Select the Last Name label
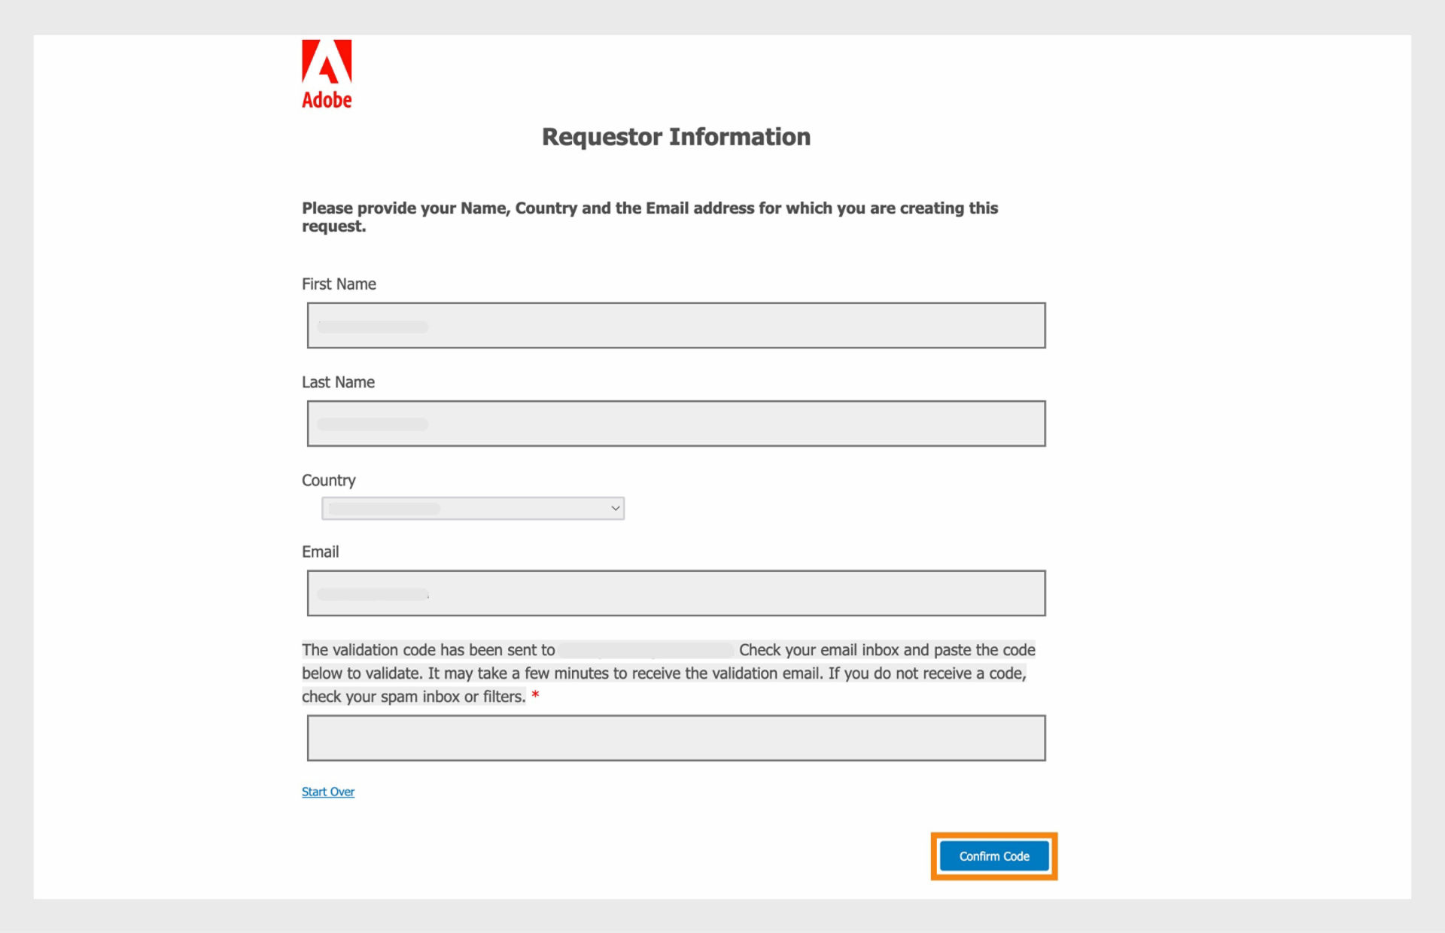This screenshot has width=1445, height=933. click(x=338, y=381)
